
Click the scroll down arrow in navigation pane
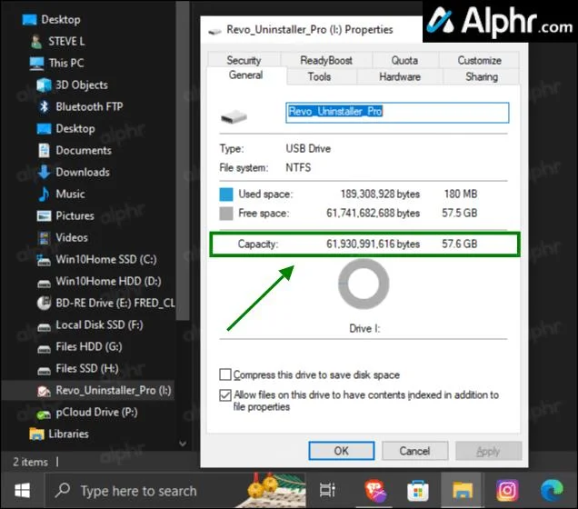point(183,444)
